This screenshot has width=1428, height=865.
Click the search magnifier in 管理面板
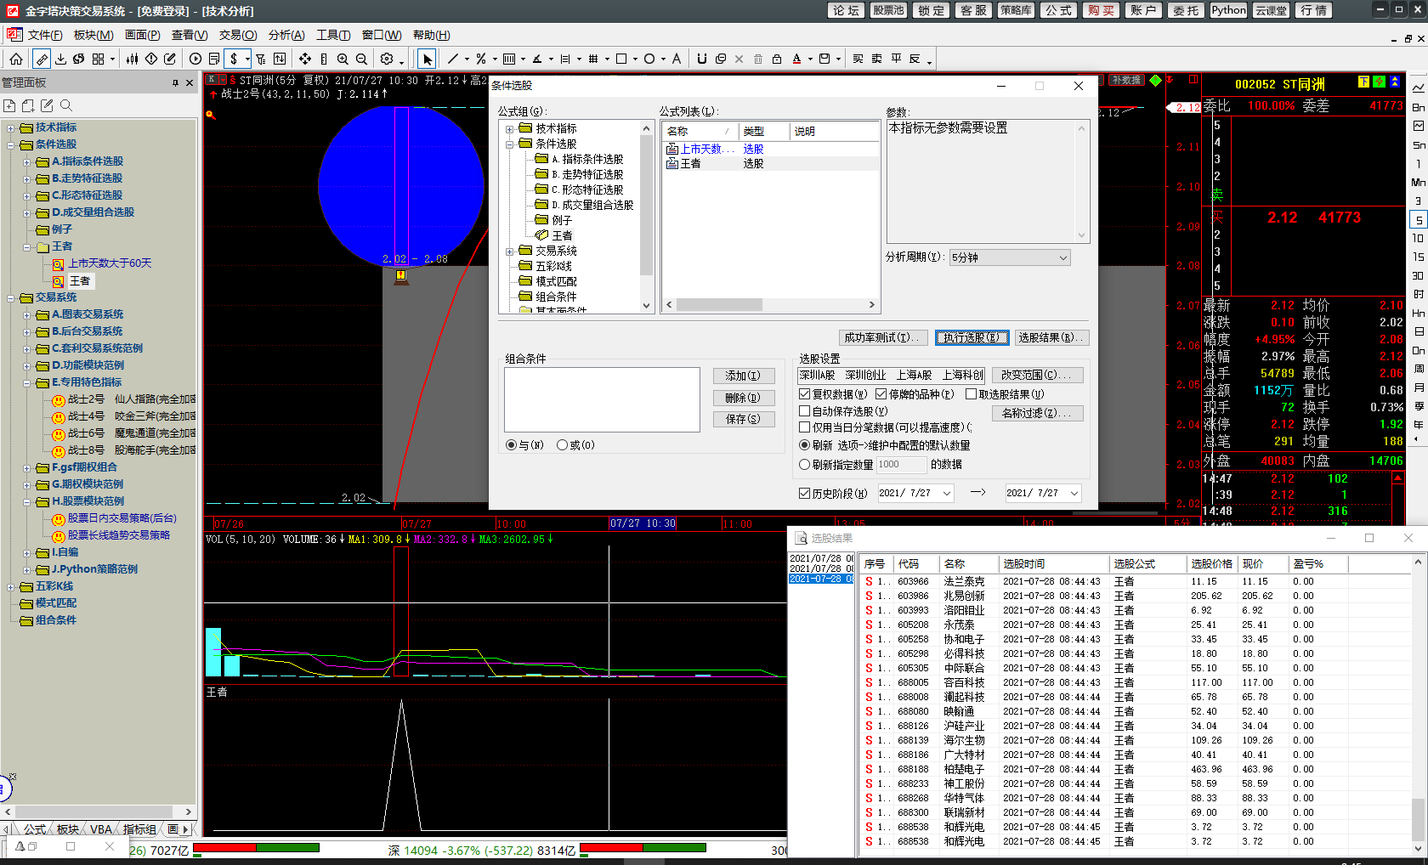click(65, 105)
